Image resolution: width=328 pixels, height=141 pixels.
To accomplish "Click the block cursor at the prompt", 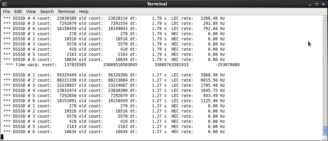I will pyautogui.click(x=2, y=137).
